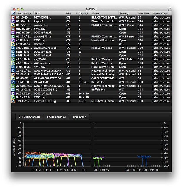Viewport: 183px width, 188px height.
Task: Uncheck the docomo network checkbox
Action: pos(13,44)
